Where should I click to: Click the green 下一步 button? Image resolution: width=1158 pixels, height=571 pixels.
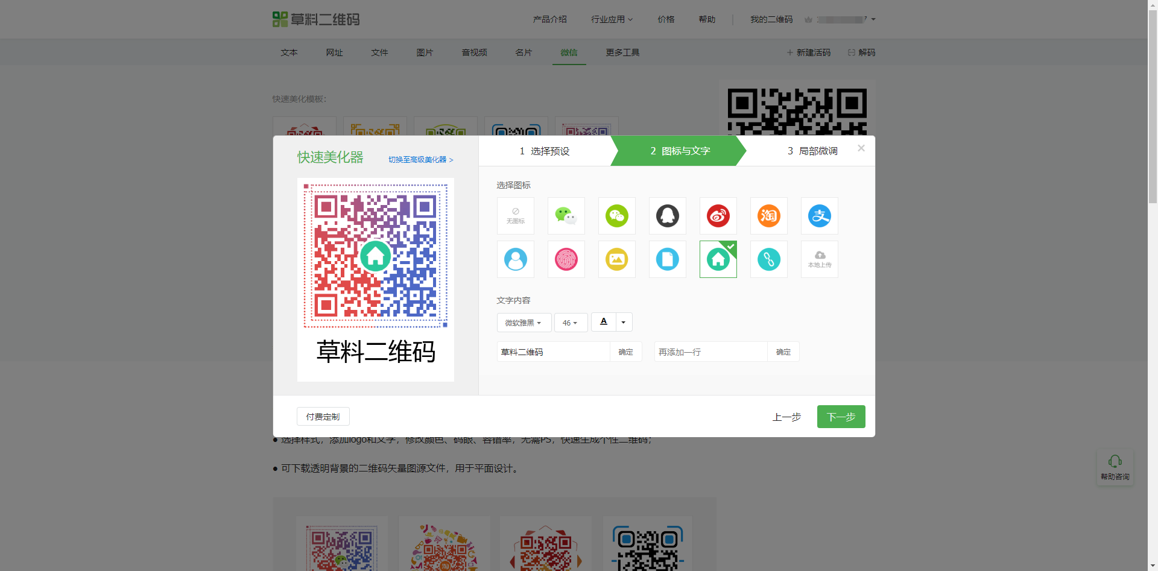[841, 417]
